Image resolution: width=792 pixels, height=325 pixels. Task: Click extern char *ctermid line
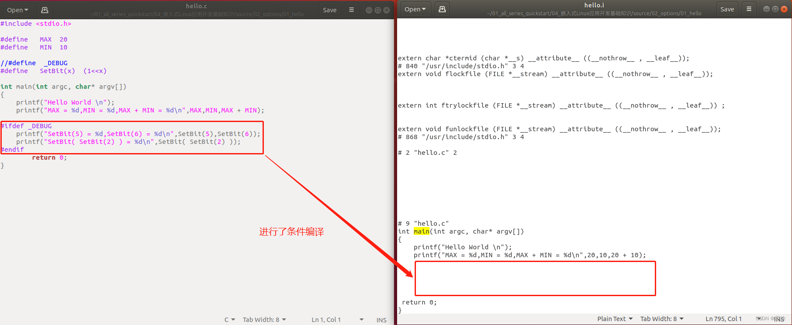(543, 58)
